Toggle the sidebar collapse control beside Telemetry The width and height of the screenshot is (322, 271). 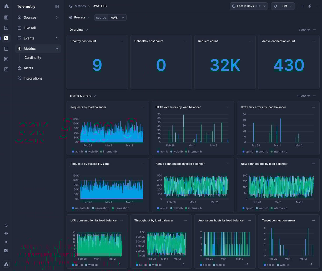57,6
